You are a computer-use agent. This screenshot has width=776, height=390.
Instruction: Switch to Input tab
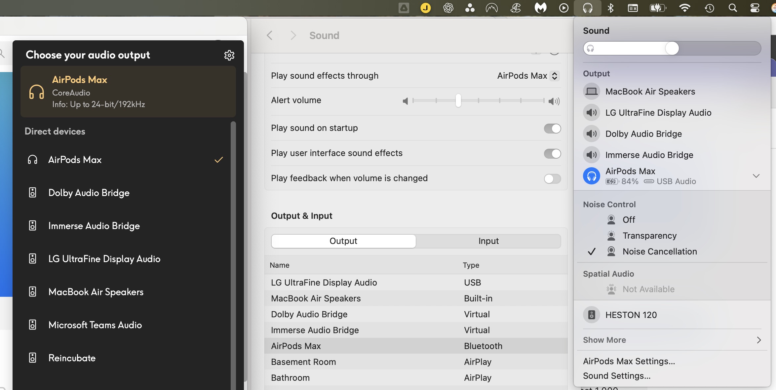pos(488,241)
